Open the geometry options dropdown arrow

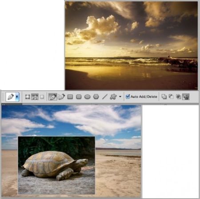coord(120,97)
